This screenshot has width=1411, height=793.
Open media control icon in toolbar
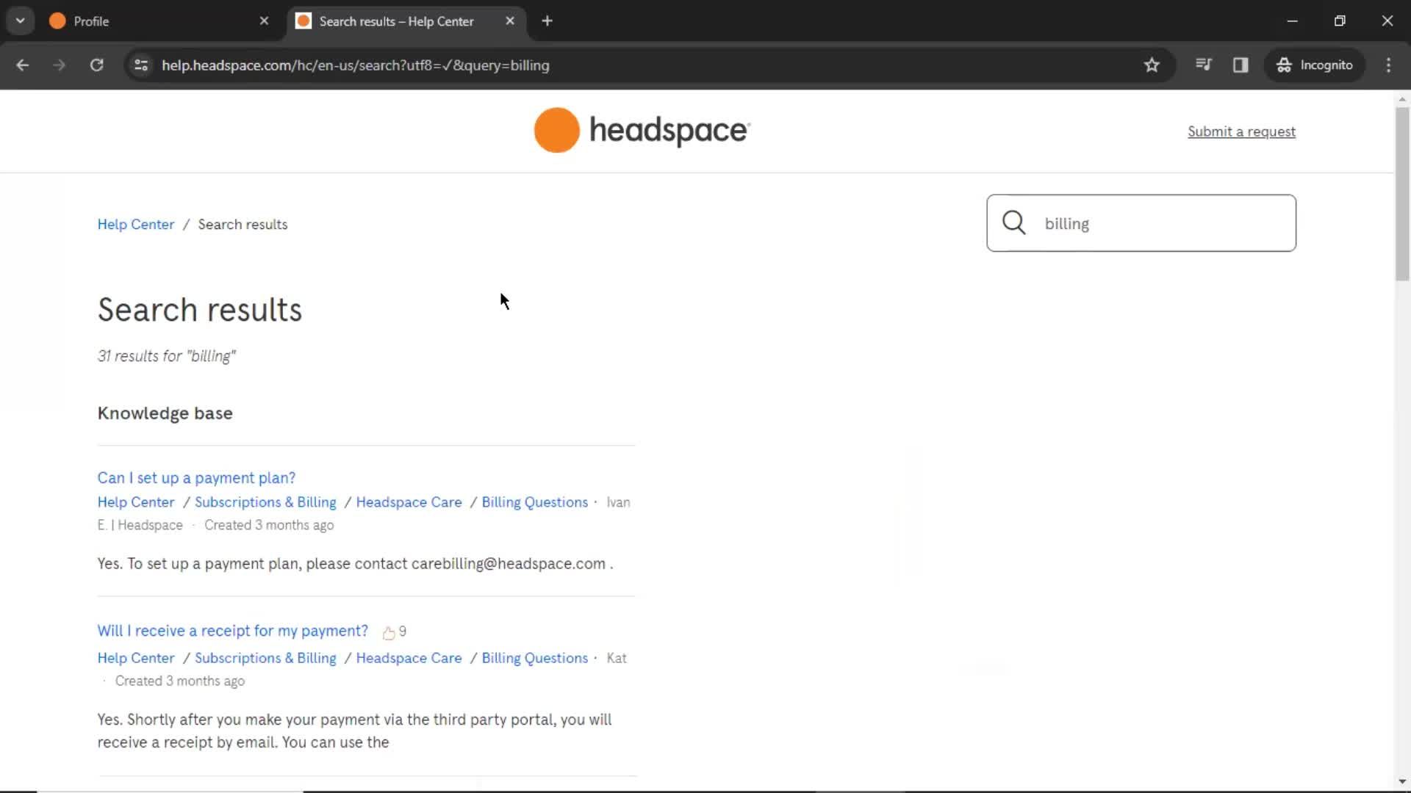click(1203, 65)
